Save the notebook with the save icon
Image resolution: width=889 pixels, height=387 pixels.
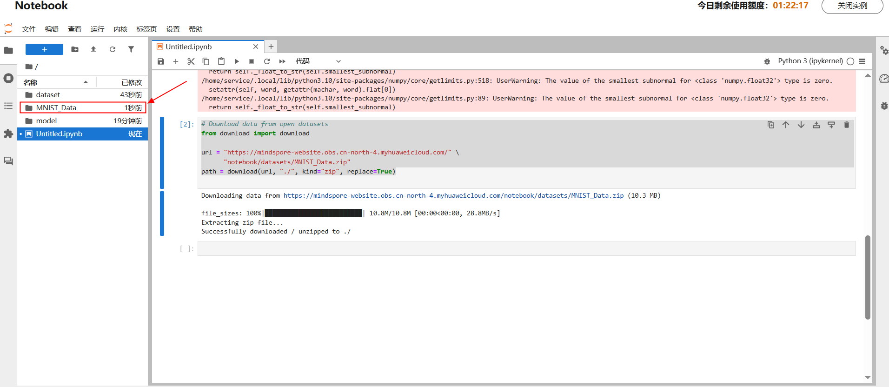161,61
